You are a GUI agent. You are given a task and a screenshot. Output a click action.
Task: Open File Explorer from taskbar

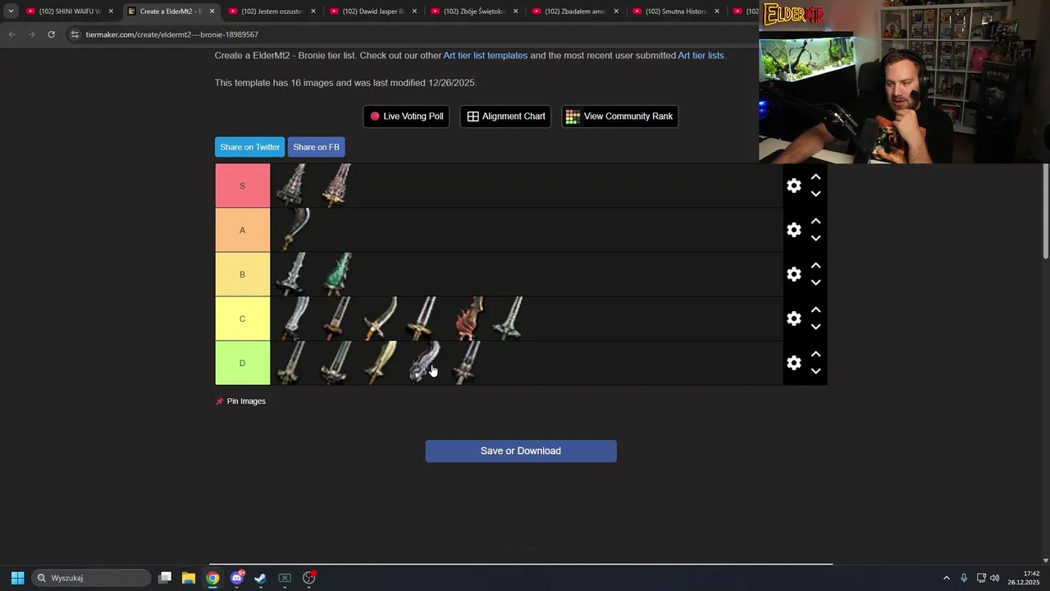188,578
